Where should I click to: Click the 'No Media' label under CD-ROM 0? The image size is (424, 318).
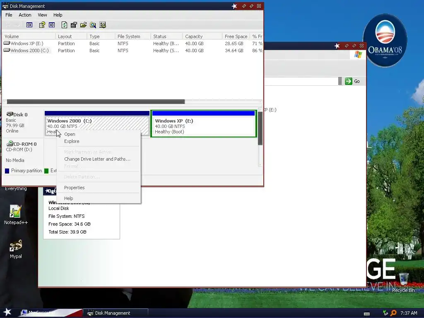coord(15,160)
